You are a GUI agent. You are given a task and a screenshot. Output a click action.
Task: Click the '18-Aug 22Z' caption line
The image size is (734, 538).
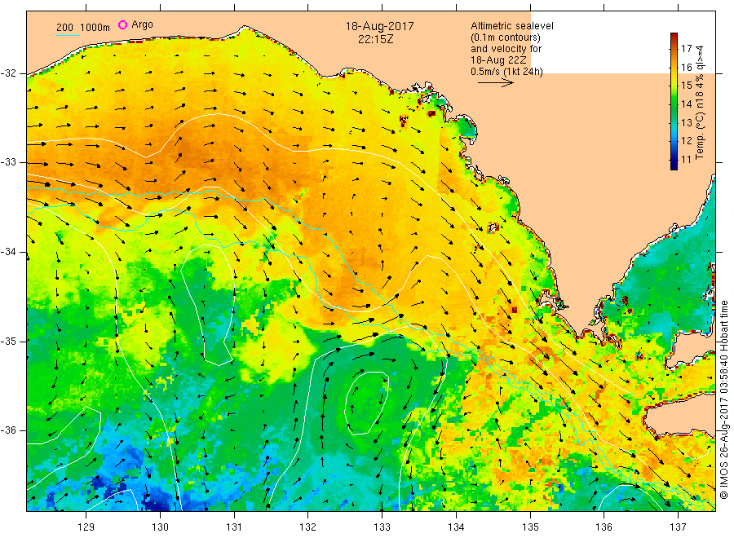498,60
